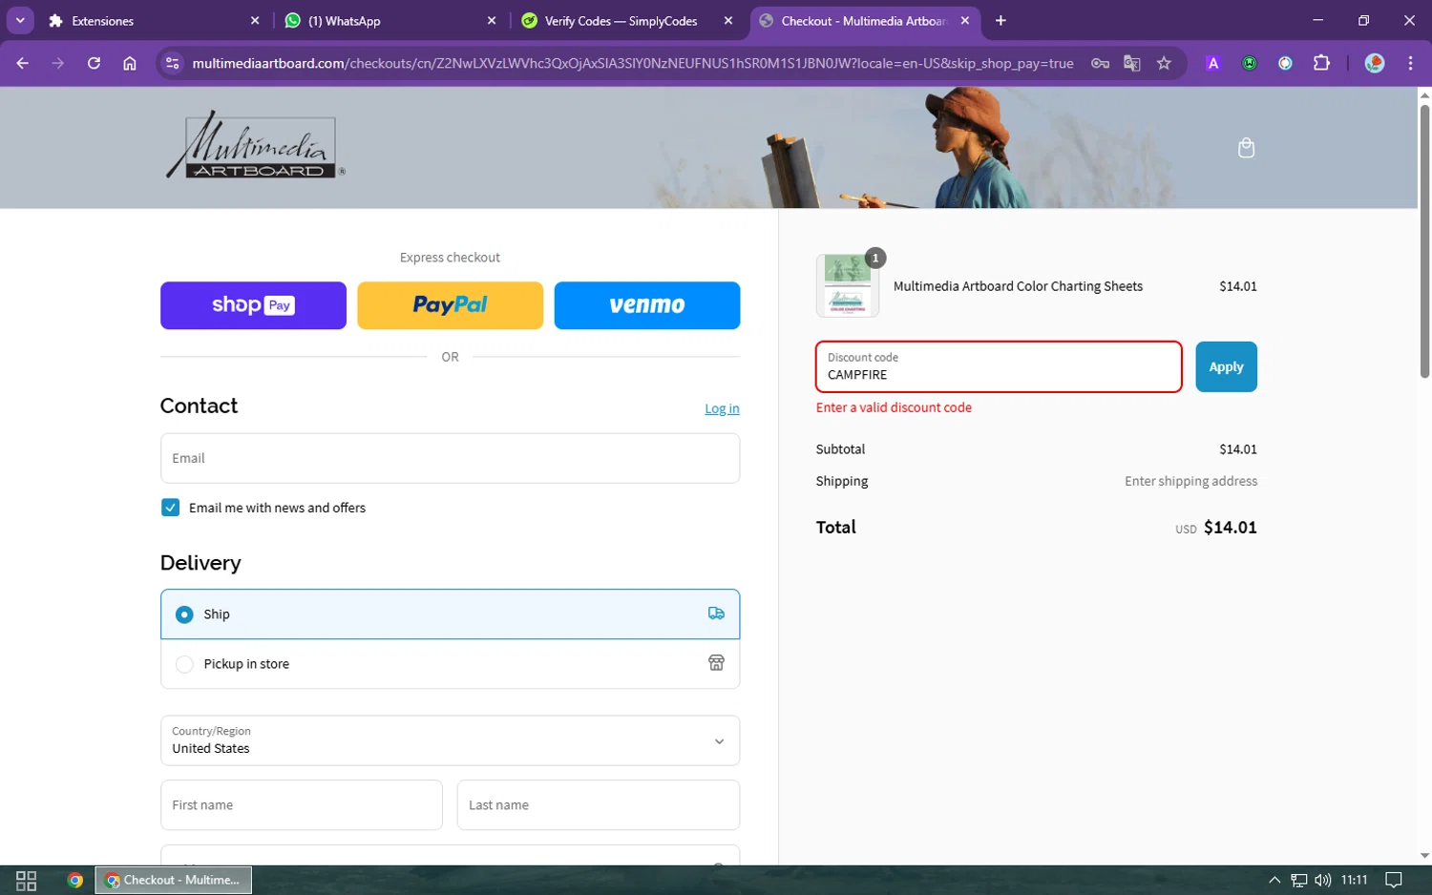The image size is (1432, 895).
Task: Click the Color Charting Sheets product thumbnail
Action: coord(848,285)
